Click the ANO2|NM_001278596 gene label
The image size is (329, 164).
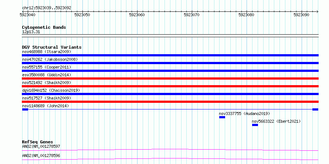[41, 156]
